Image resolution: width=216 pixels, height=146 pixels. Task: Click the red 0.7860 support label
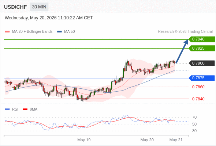click(x=198, y=87)
